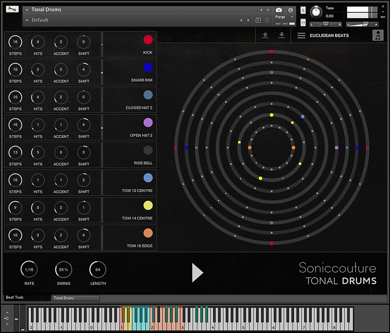Click the KICK row HITS knob
The image size is (390, 333).
pyautogui.click(x=38, y=42)
